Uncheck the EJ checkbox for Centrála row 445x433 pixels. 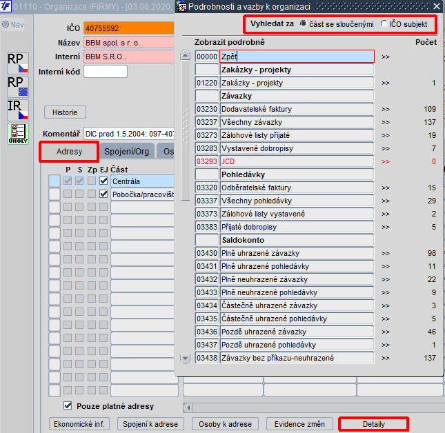104,181
